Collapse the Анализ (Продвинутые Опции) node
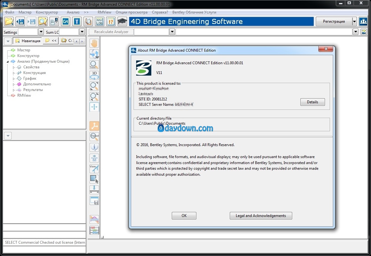The height and width of the screenshot is (256, 371). coord(8,62)
